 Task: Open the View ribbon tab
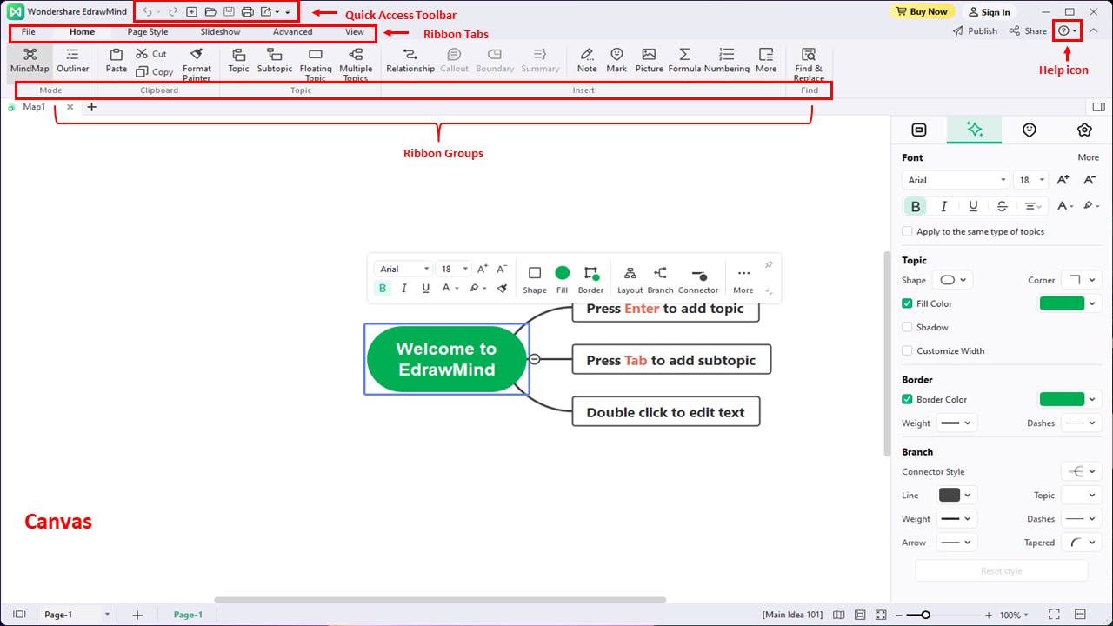[355, 32]
